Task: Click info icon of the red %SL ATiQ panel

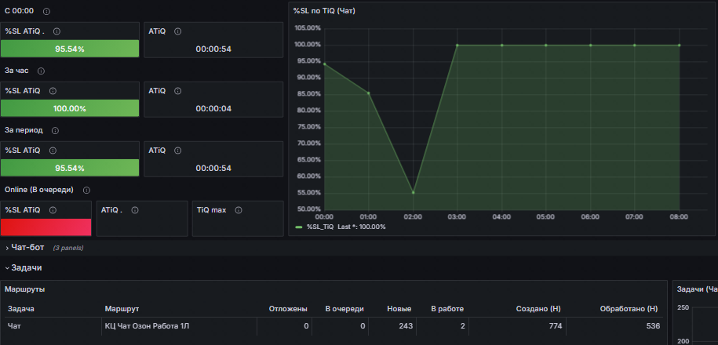Action: 53,210
